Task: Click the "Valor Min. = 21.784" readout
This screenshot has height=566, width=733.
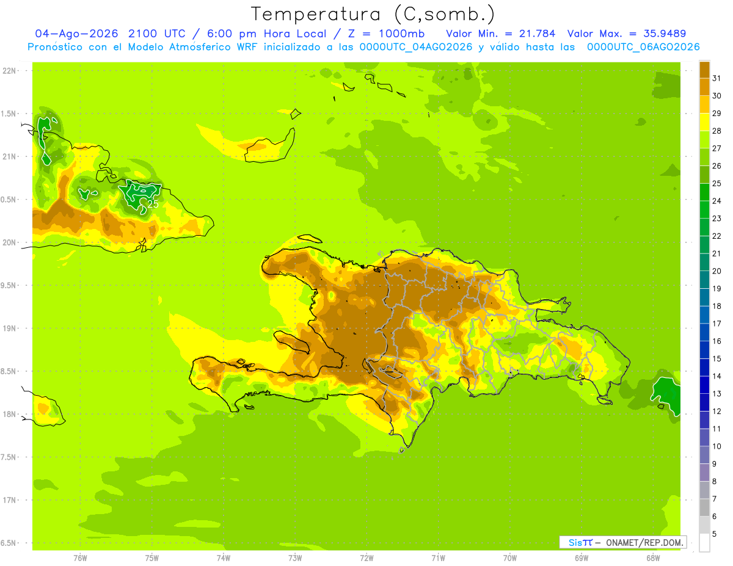Action: (x=501, y=34)
